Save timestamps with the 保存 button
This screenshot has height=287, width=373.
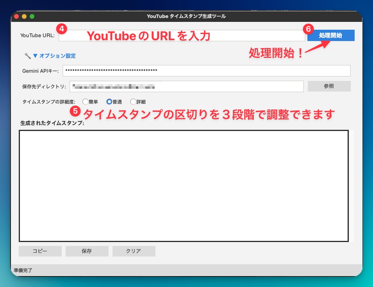click(87, 251)
